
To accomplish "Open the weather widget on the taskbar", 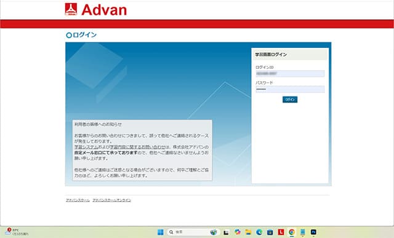I will pos(17,232).
